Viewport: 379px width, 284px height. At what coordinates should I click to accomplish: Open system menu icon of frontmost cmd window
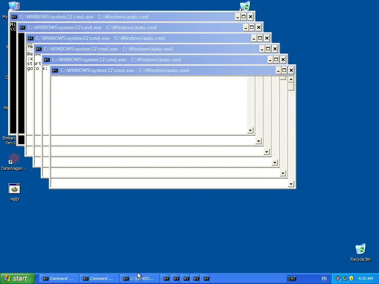click(x=55, y=71)
